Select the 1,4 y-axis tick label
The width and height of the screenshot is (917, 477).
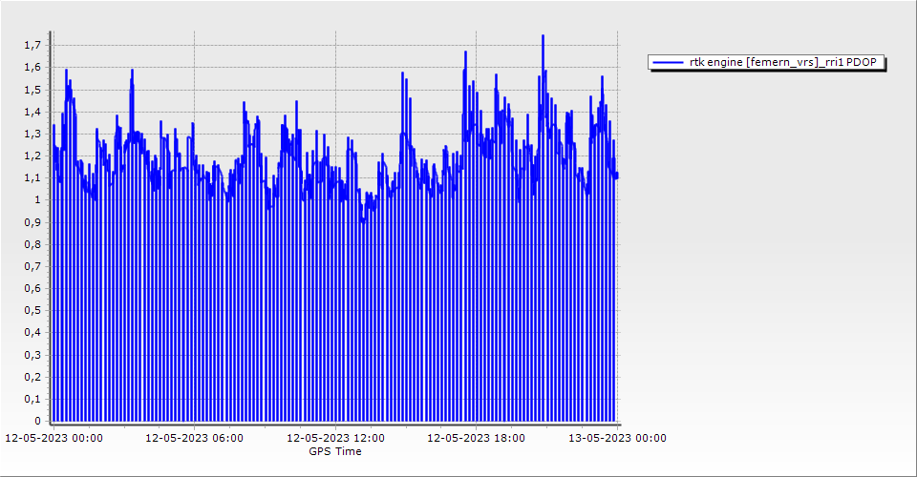tap(32, 112)
